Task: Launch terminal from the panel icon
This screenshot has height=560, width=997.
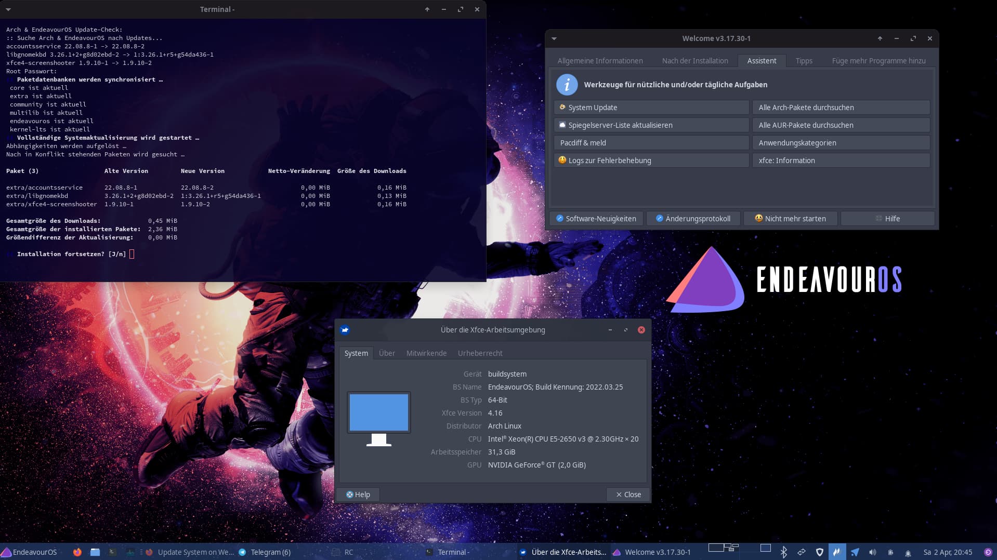Action: coord(112,552)
